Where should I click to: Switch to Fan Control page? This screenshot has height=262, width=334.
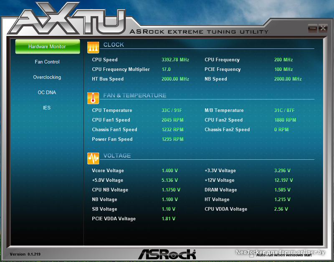(x=47, y=62)
